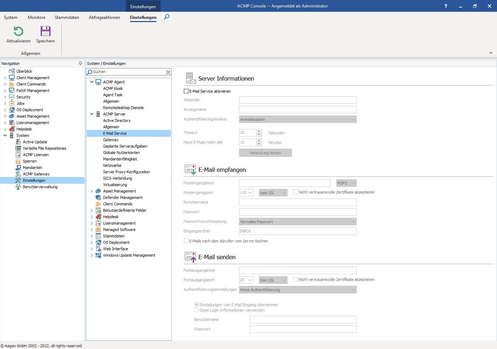Viewport: 497px width, 349px height.
Task: Click the OS Deployment icon in Navigation
Action: coord(12,110)
